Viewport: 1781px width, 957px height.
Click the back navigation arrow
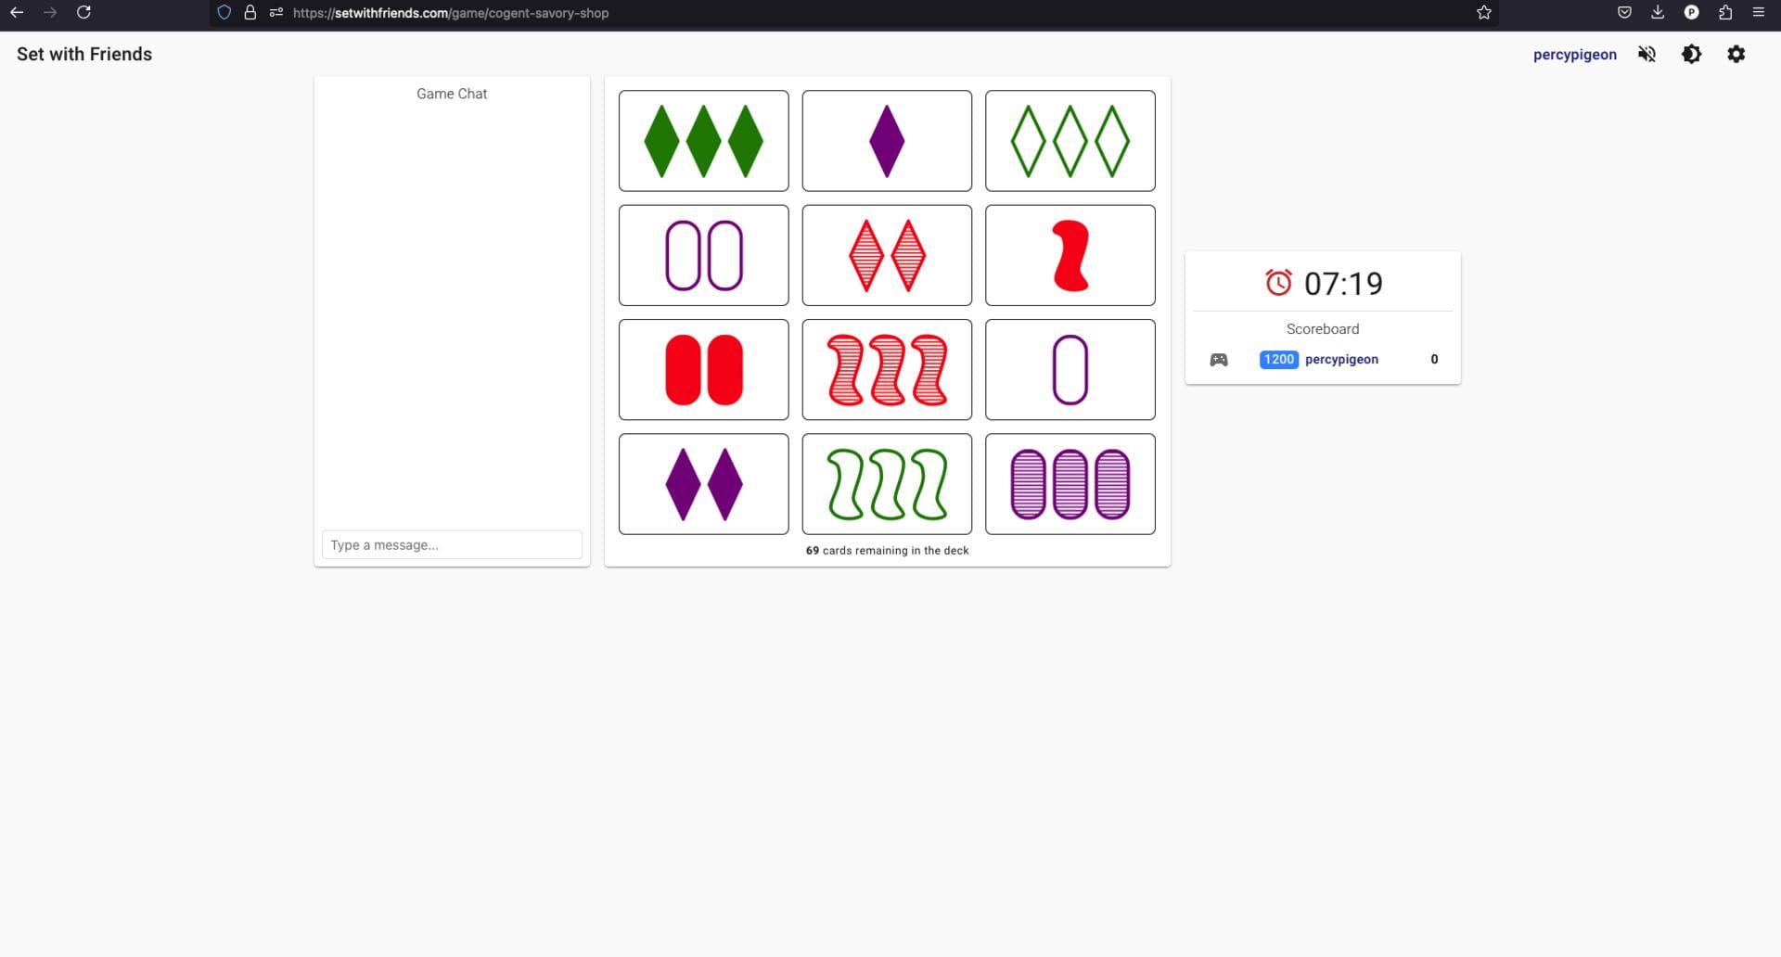click(x=16, y=13)
